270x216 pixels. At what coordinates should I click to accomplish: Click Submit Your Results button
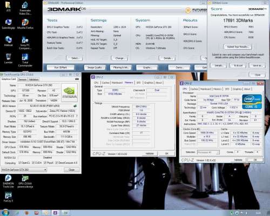[x=238, y=46]
